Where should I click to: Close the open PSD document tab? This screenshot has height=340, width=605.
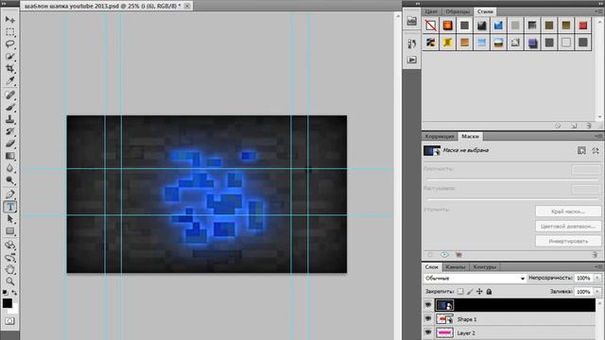187,6
